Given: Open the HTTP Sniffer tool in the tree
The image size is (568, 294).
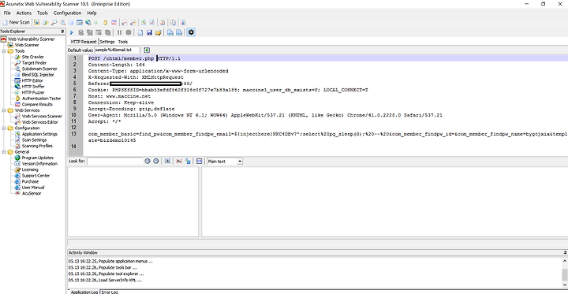Looking at the screenshot, I should pos(33,87).
